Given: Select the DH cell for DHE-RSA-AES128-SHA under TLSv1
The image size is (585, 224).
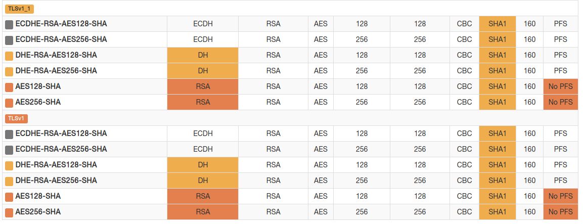Looking at the screenshot, I should click(203, 165).
